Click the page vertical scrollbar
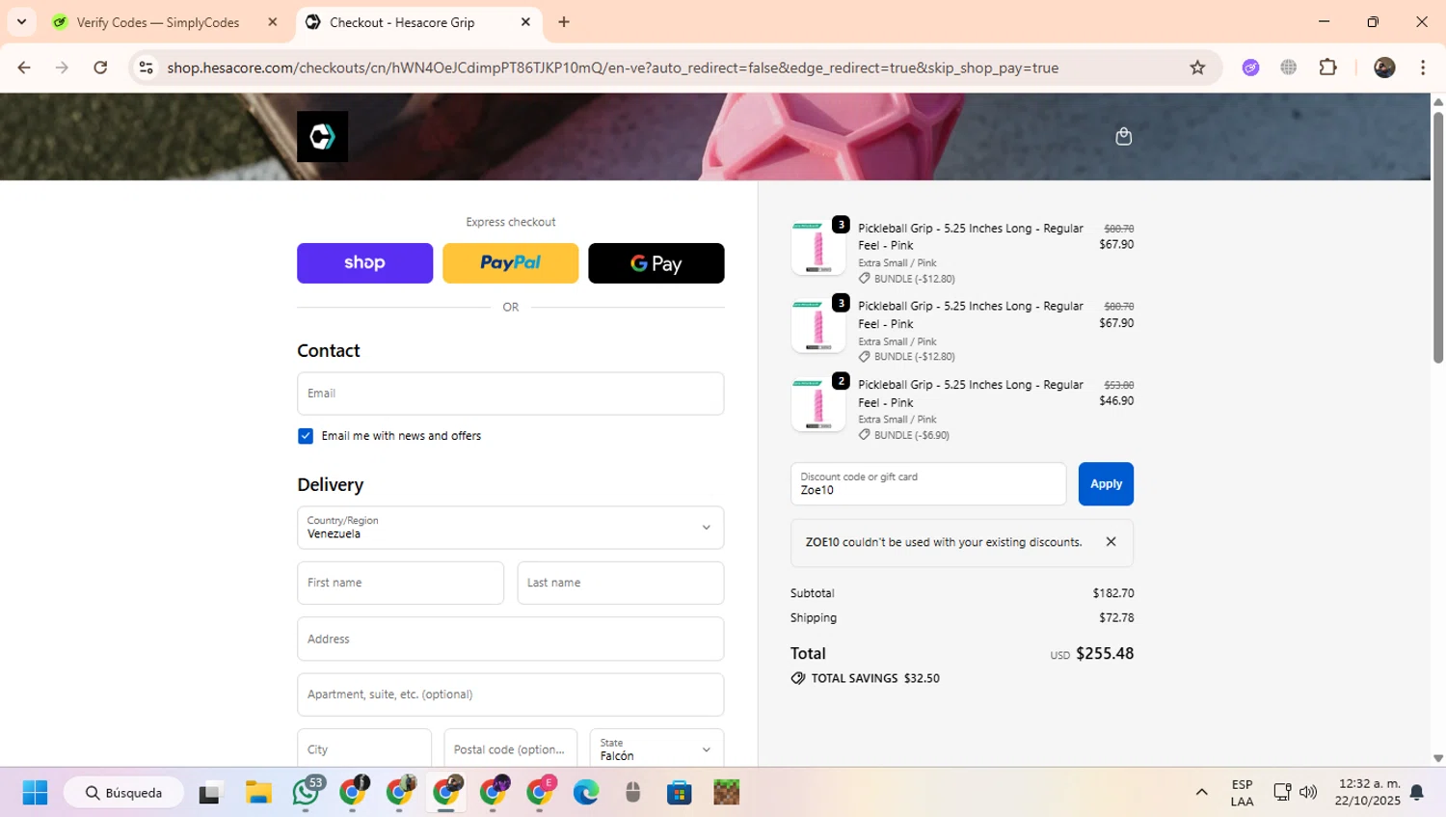The width and height of the screenshot is (1446, 817). (x=1438, y=238)
